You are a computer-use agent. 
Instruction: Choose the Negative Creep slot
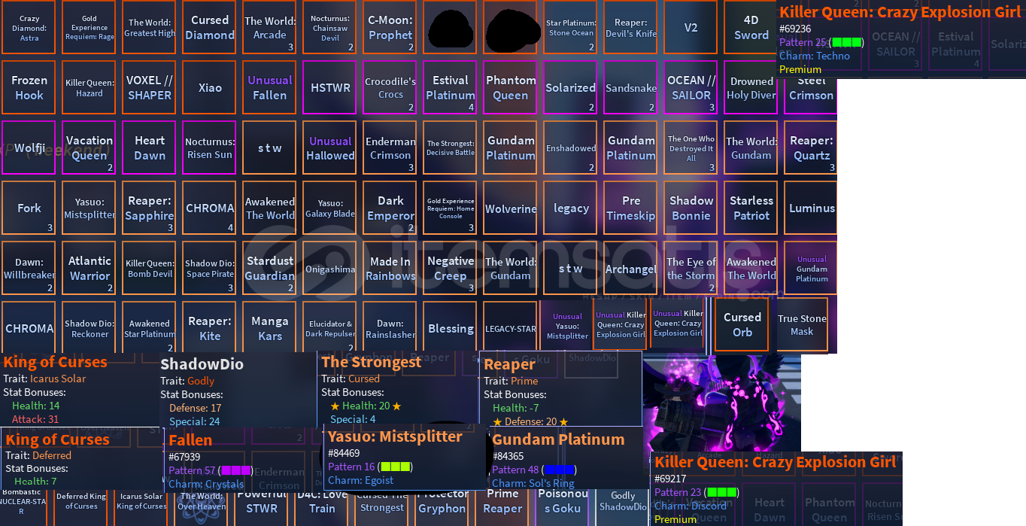pos(451,268)
